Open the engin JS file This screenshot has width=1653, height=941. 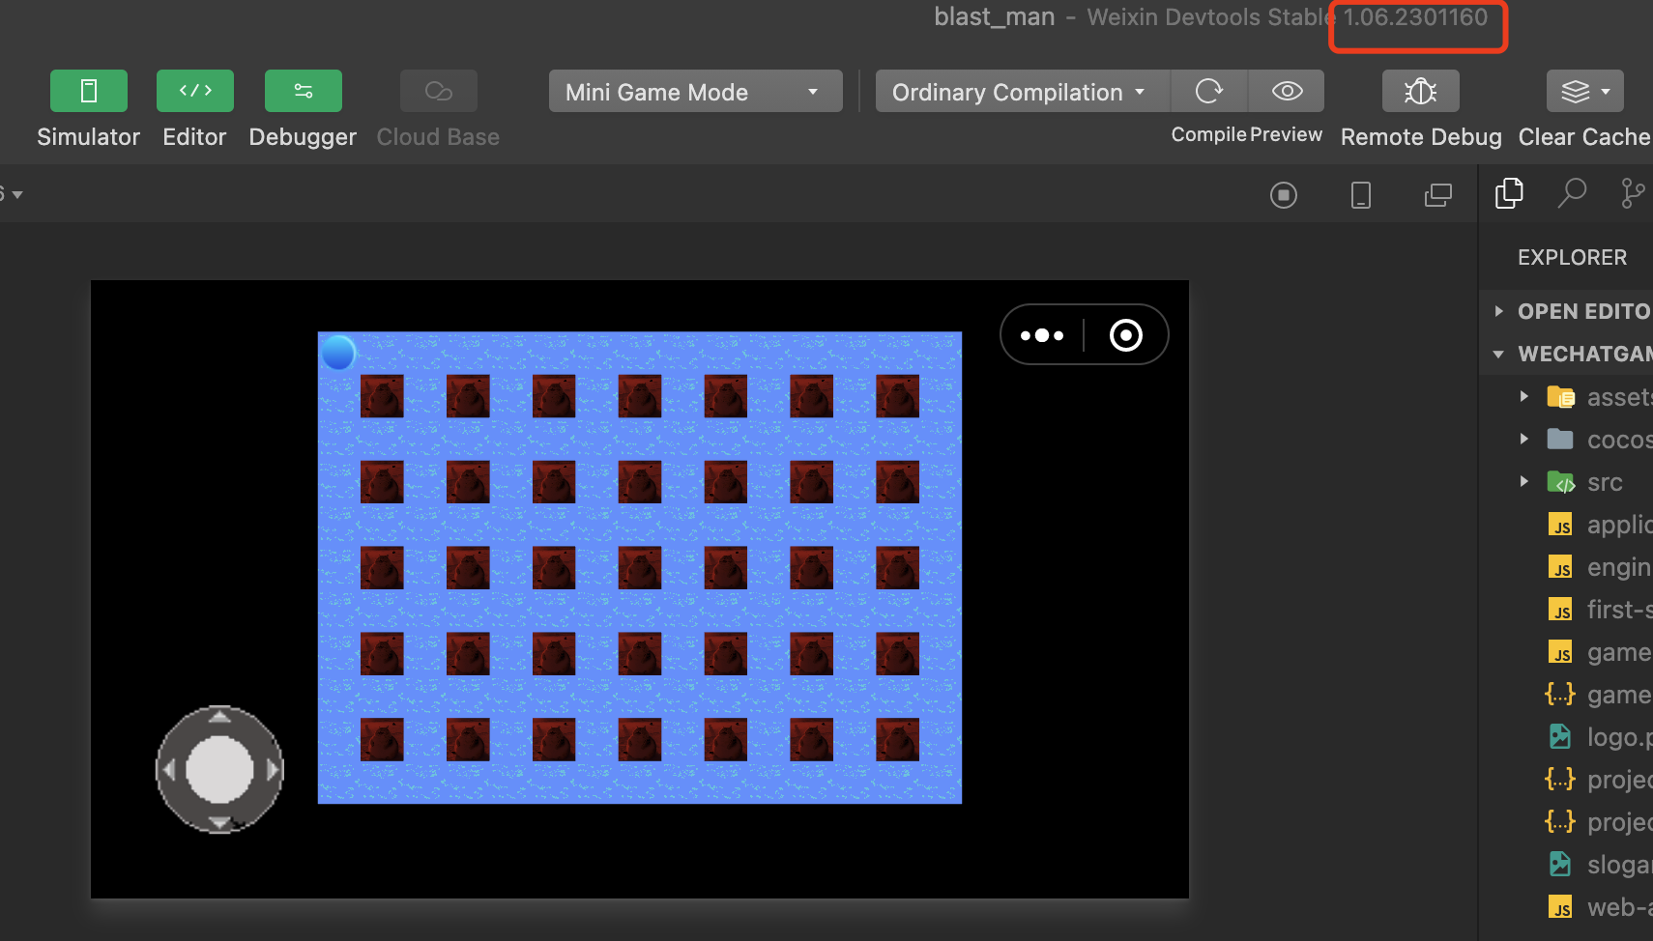coord(1600,566)
